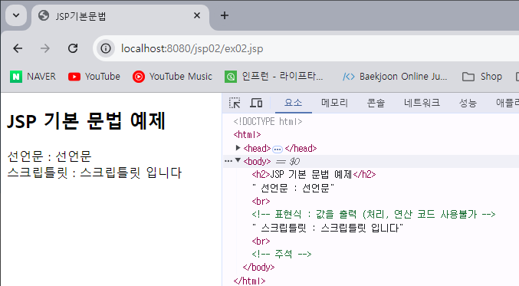Screen dimensions: 519x286
Task: Select the h2 'JSP 기본 문법 예제' node
Action: coord(314,175)
